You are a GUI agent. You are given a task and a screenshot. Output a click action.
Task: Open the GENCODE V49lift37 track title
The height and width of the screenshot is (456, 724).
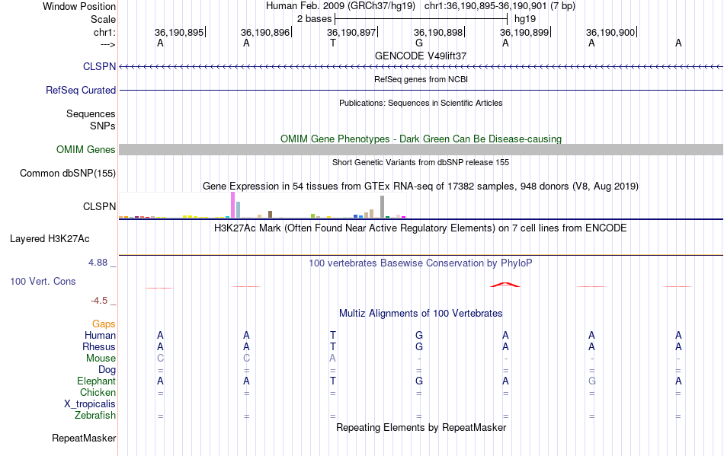(421, 56)
